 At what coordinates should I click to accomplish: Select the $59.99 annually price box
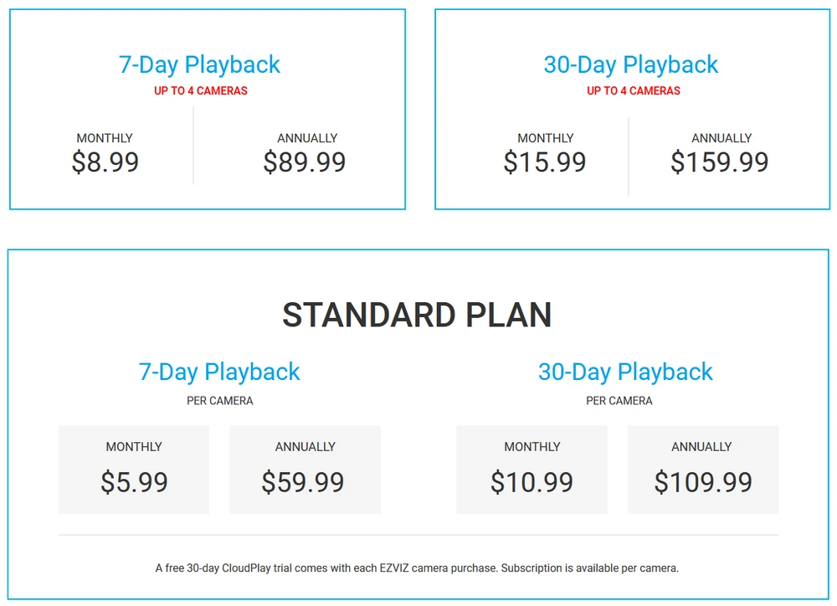[x=305, y=470]
